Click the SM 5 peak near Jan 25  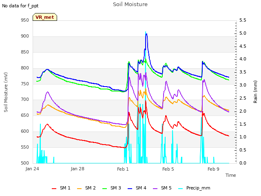pyautogui.click(x=48, y=92)
